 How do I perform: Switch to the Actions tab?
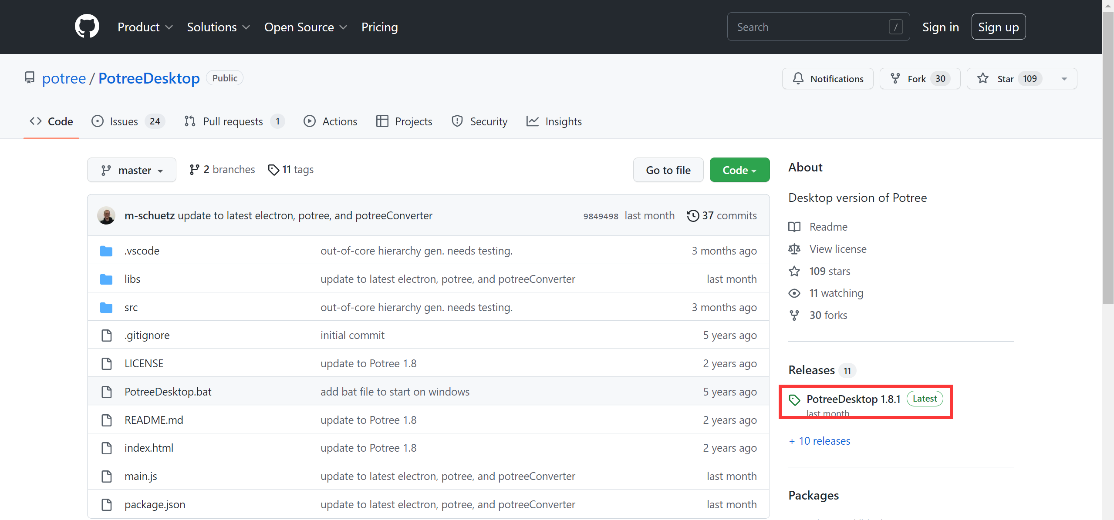click(x=330, y=121)
